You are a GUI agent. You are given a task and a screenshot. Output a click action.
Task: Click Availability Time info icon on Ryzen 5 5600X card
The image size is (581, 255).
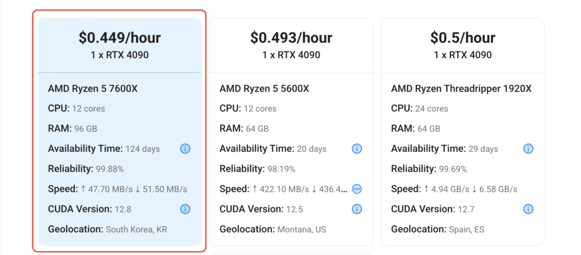(x=357, y=149)
